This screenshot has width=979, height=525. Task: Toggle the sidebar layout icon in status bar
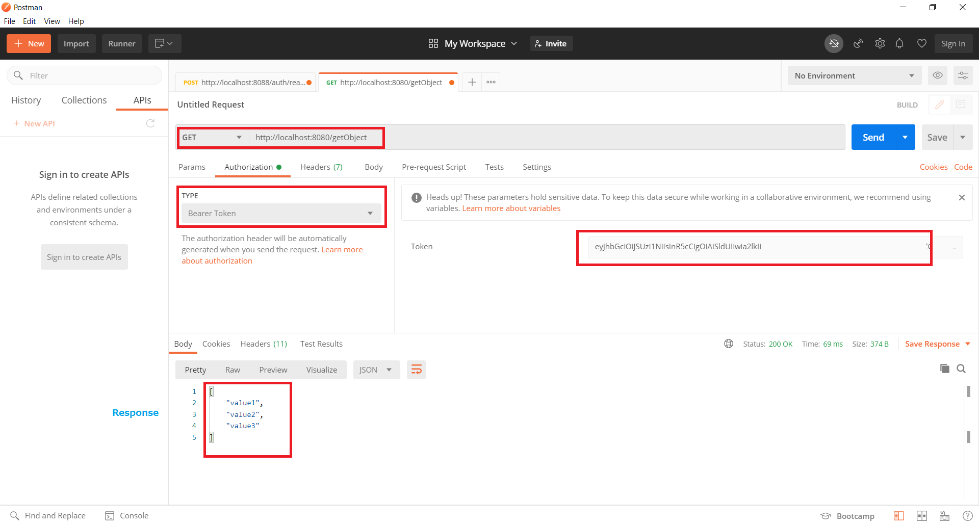point(899,516)
